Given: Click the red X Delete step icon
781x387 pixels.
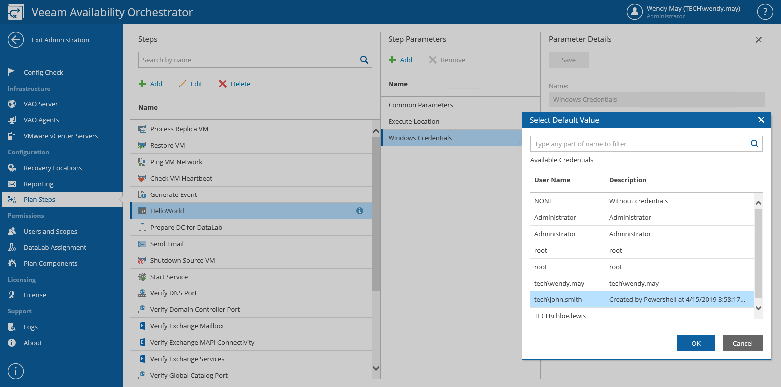Looking at the screenshot, I should click(x=223, y=84).
